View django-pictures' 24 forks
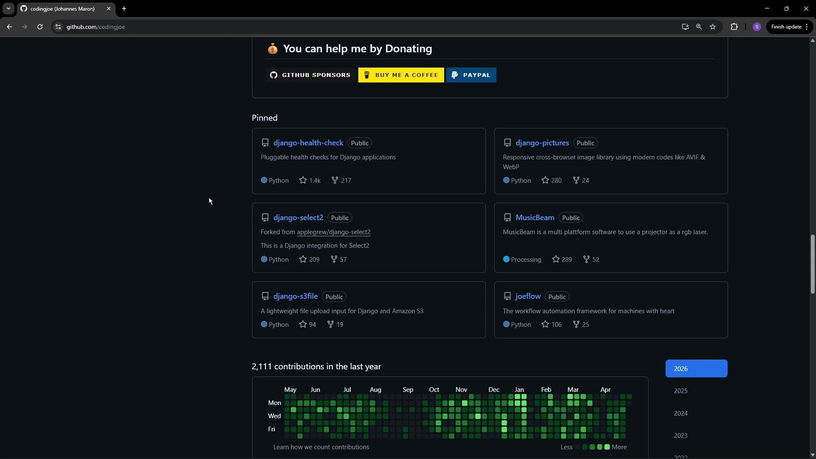The image size is (816, 459). click(x=581, y=181)
